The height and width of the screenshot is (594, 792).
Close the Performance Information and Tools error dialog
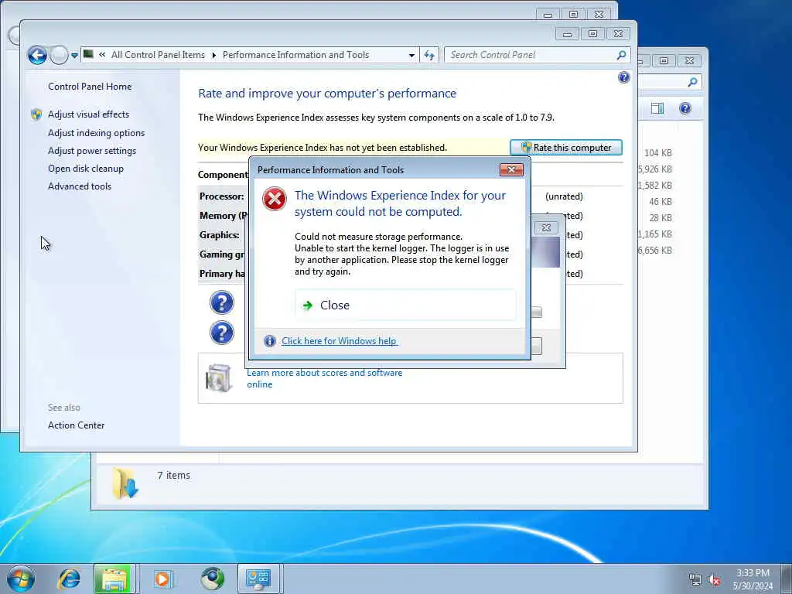(x=511, y=169)
